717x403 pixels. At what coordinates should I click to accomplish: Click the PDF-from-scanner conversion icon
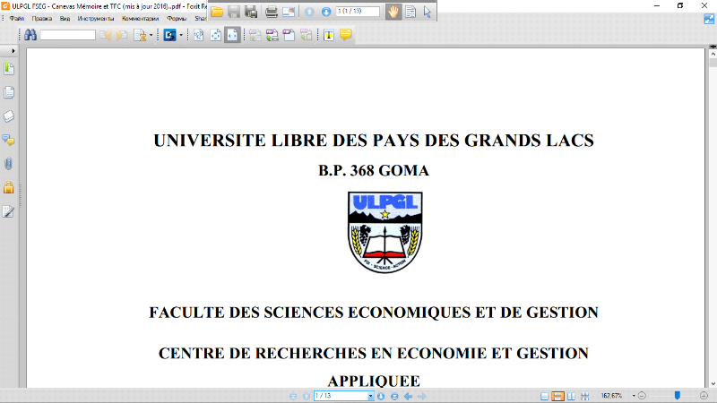pyautogui.click(x=272, y=35)
